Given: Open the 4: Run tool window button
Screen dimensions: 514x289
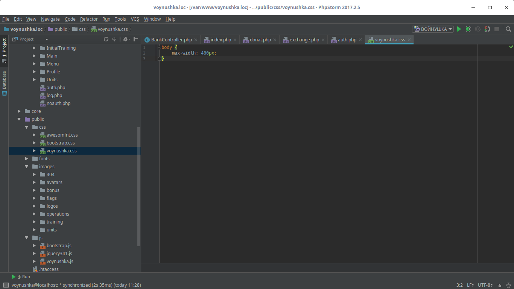Looking at the screenshot, I should pyautogui.click(x=21, y=277).
